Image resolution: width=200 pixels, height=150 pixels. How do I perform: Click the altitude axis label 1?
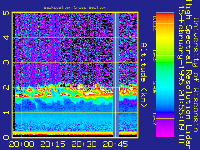[6, 112]
